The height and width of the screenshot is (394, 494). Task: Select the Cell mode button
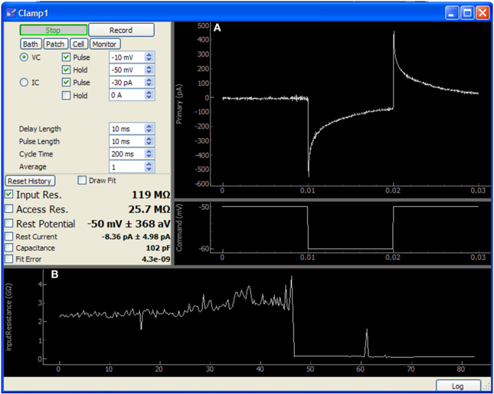click(x=78, y=44)
